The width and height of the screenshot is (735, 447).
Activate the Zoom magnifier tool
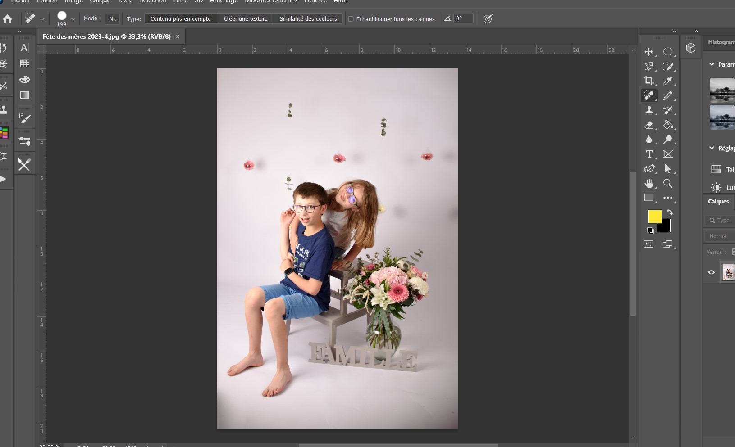click(x=668, y=184)
